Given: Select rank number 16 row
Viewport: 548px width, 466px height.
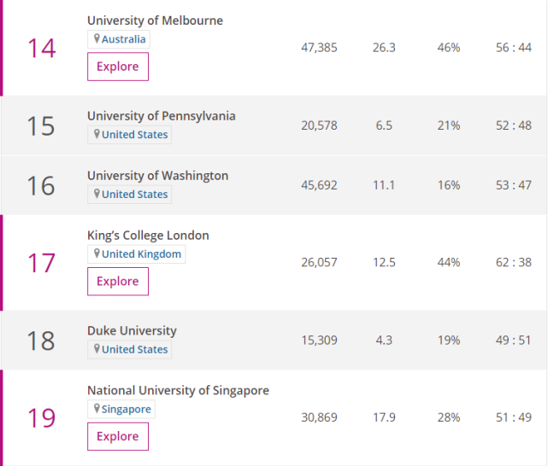Looking at the screenshot, I should pos(40,185).
